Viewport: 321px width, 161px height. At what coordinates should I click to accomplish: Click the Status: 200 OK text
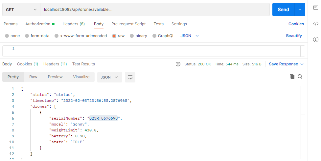pyautogui.click(x=197, y=64)
